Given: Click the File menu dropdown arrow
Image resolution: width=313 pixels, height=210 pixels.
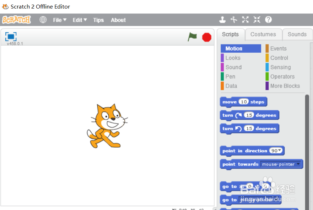Looking at the screenshot, I should click(x=65, y=20).
